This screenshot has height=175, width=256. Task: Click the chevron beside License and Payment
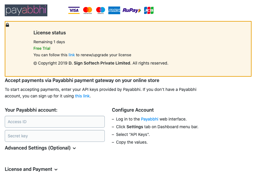coord(56,169)
